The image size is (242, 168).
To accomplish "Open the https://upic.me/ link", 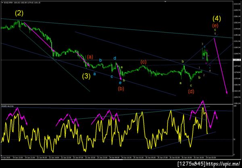I will (x=223, y=164).
